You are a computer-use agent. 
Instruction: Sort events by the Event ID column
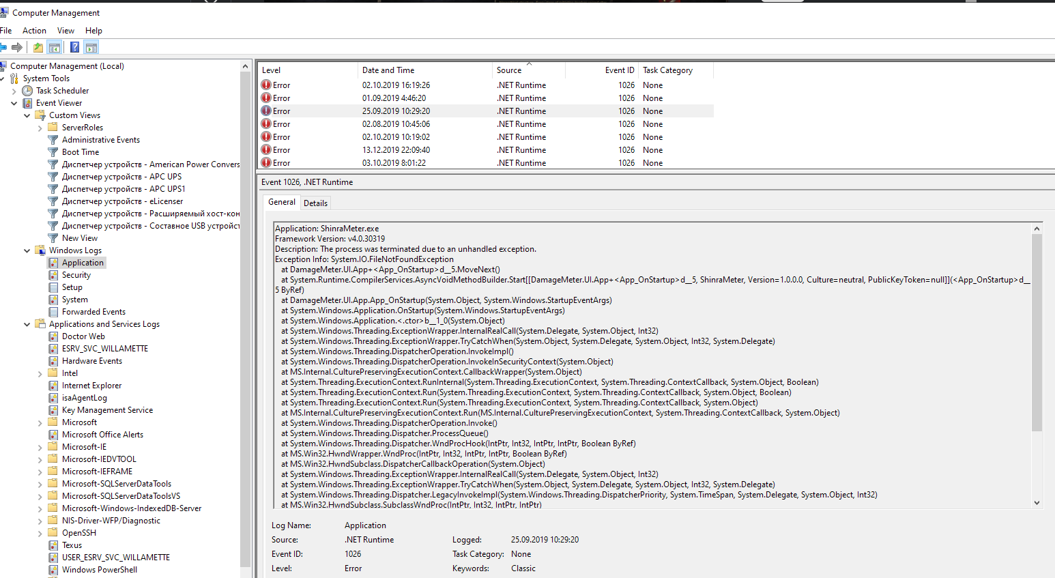pyautogui.click(x=602, y=70)
